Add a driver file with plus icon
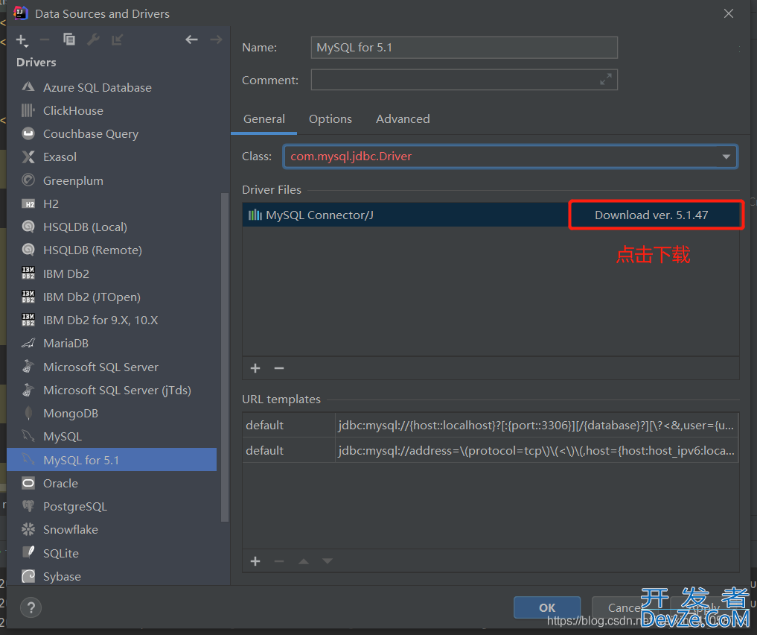This screenshot has height=635, width=757. coord(255,368)
